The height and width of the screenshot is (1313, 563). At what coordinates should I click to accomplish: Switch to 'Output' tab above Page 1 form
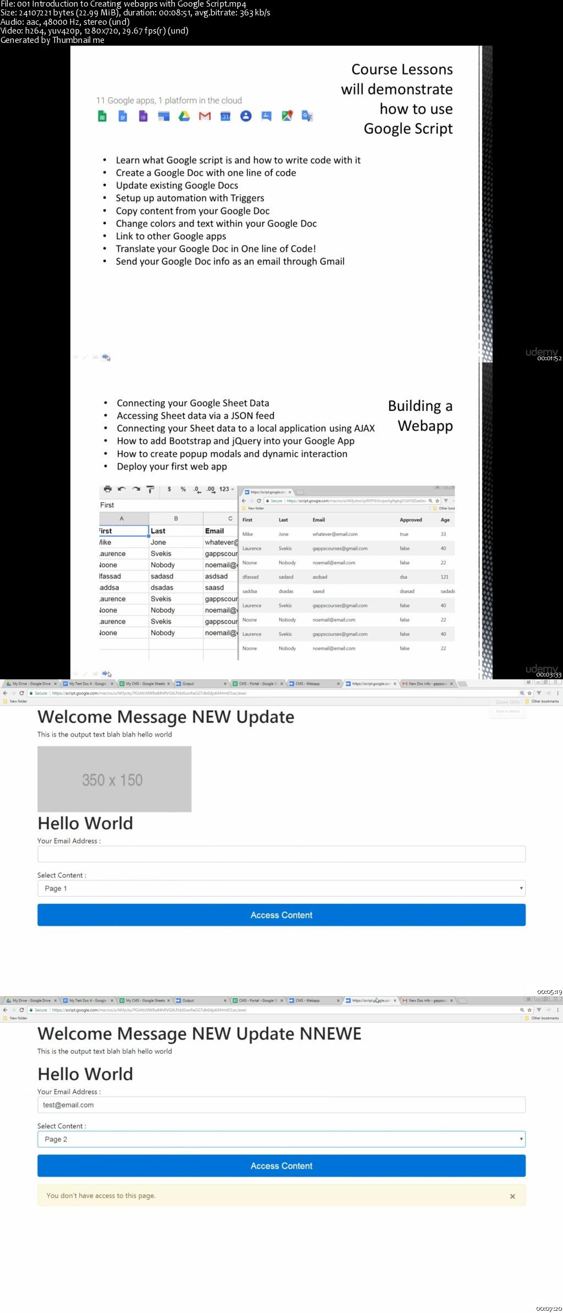201,684
